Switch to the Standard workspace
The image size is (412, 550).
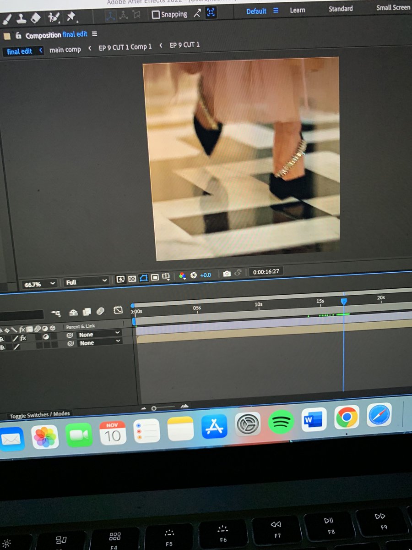[x=341, y=9]
